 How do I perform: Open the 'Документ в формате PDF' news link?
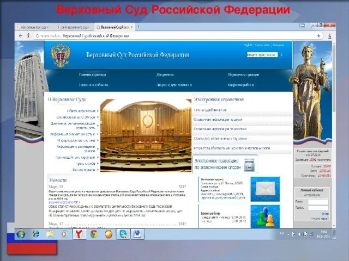click(x=63, y=202)
